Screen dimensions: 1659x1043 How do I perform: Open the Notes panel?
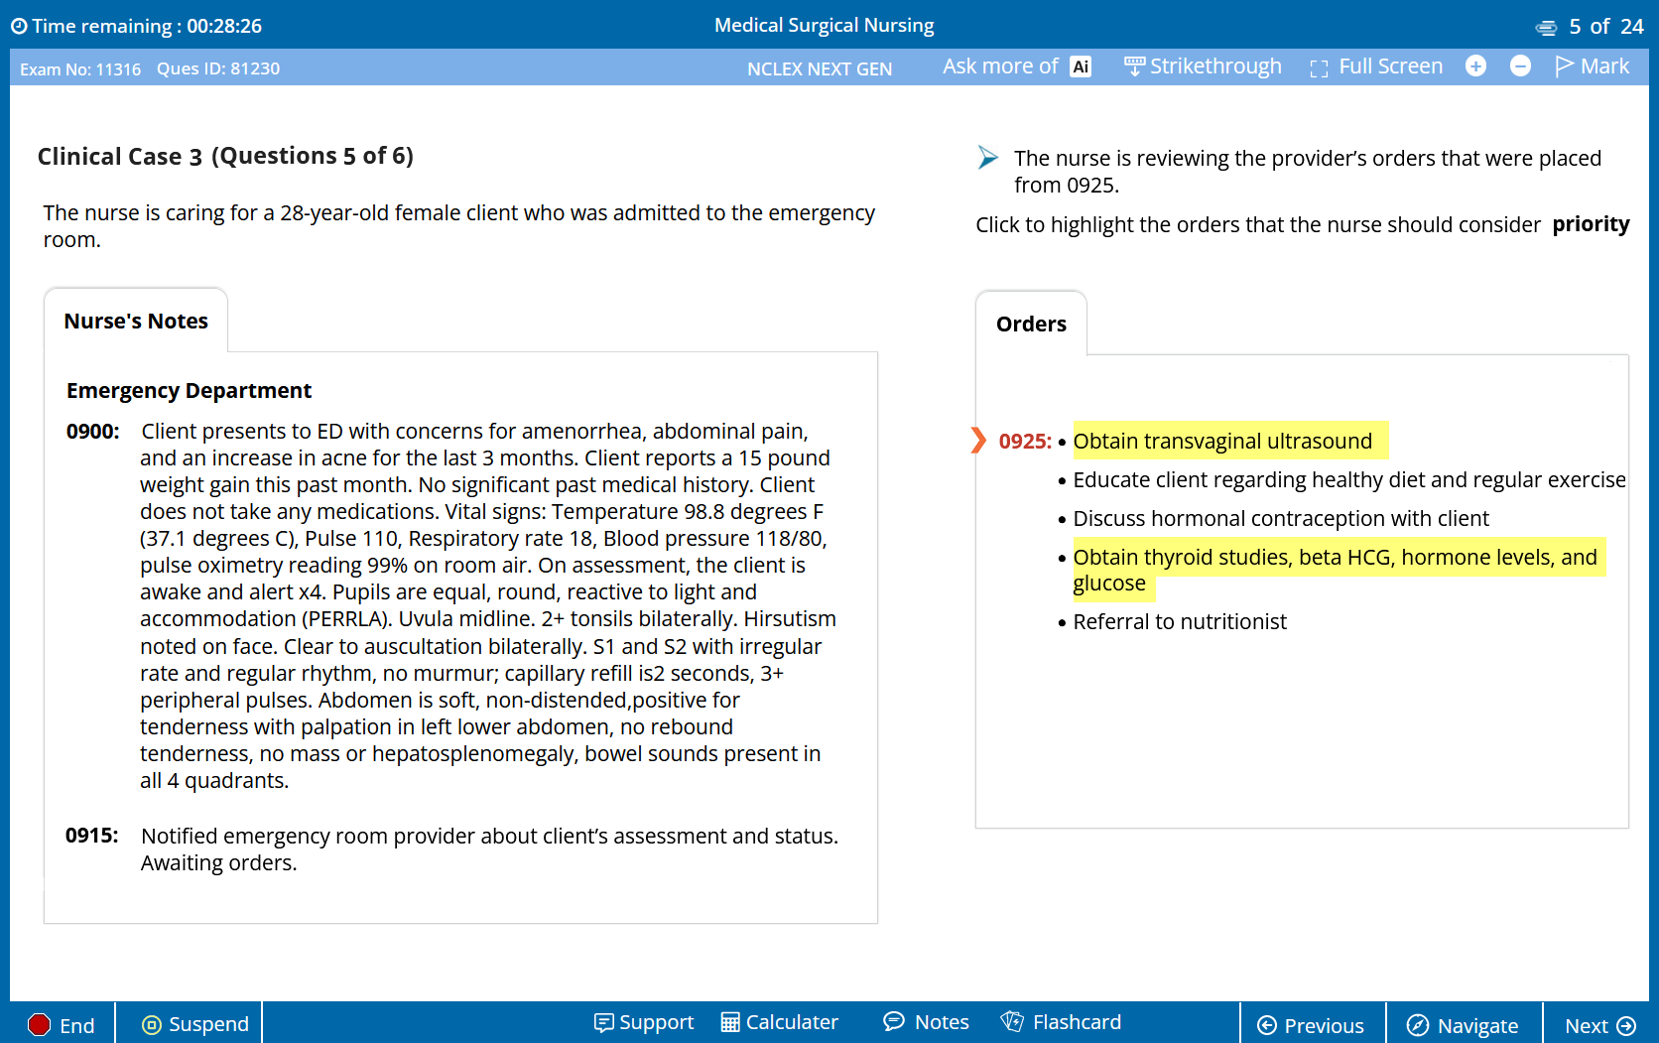coord(926,1022)
